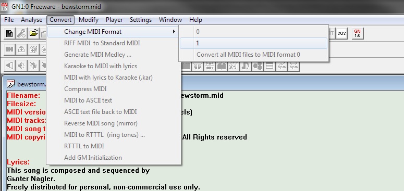Open the File menu
The height and width of the screenshot is (191, 404).
[x=9, y=20]
